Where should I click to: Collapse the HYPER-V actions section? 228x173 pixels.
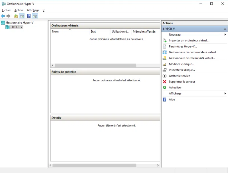pos(225,28)
